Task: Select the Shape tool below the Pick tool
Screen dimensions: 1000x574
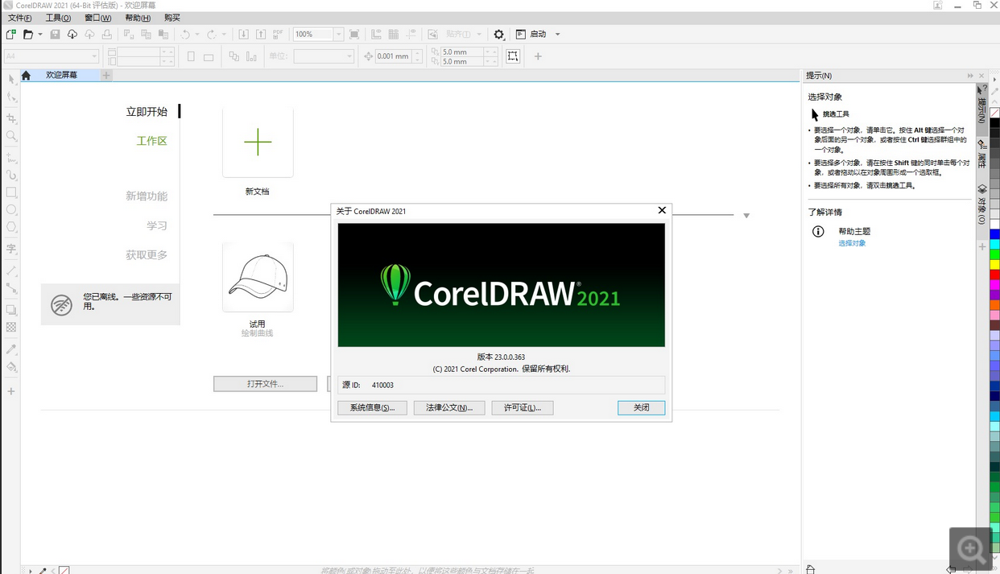Action: tap(11, 97)
